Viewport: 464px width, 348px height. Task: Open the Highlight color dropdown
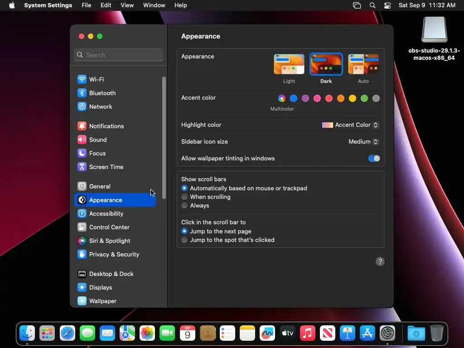click(x=350, y=125)
